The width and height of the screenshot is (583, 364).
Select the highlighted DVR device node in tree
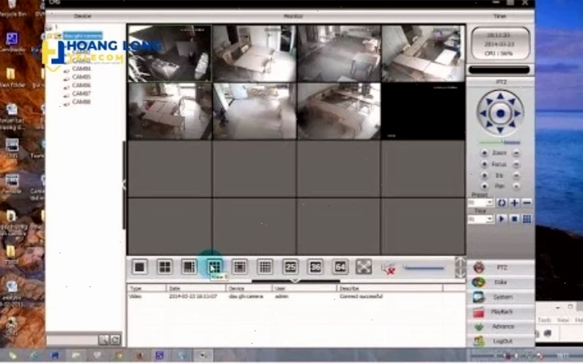click(x=83, y=36)
